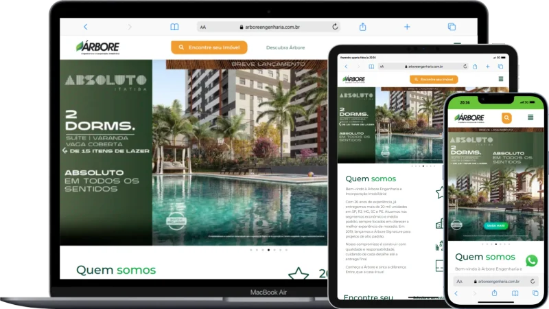Click share icon in MacBook Safari toolbar

coord(362,27)
